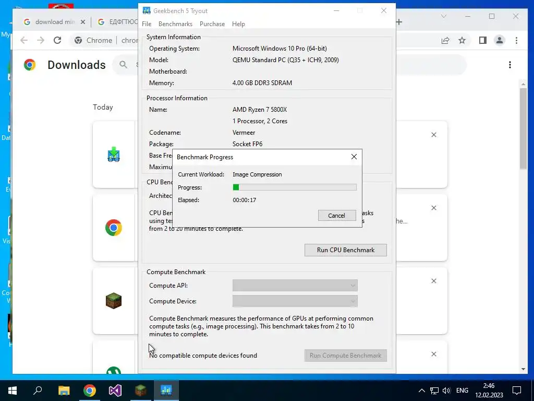534x401 pixels.
Task: Open the Purchase menu
Action: tap(212, 24)
